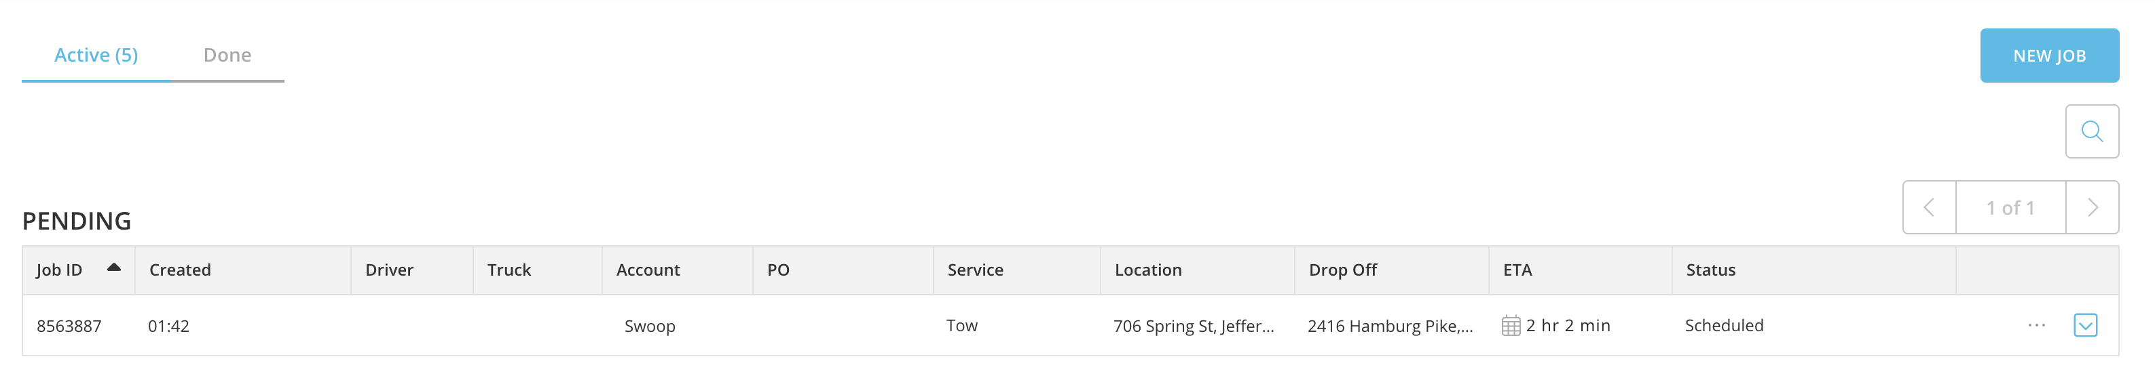Image resolution: width=2155 pixels, height=382 pixels.
Task: Switch to the Done tab
Action: click(x=227, y=55)
